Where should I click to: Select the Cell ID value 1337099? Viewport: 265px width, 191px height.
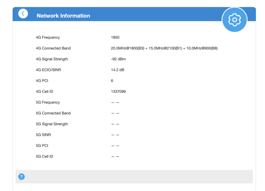(118, 92)
